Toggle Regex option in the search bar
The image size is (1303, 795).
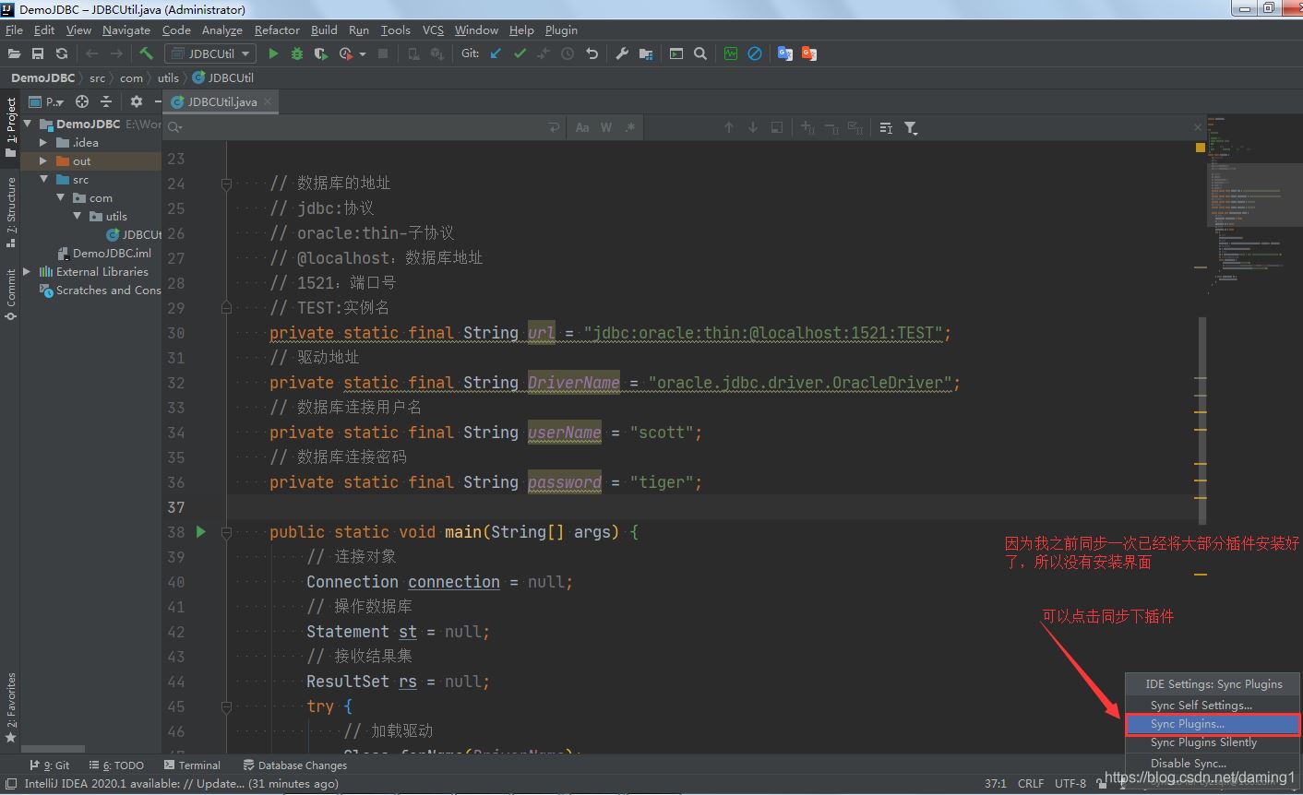pos(630,128)
